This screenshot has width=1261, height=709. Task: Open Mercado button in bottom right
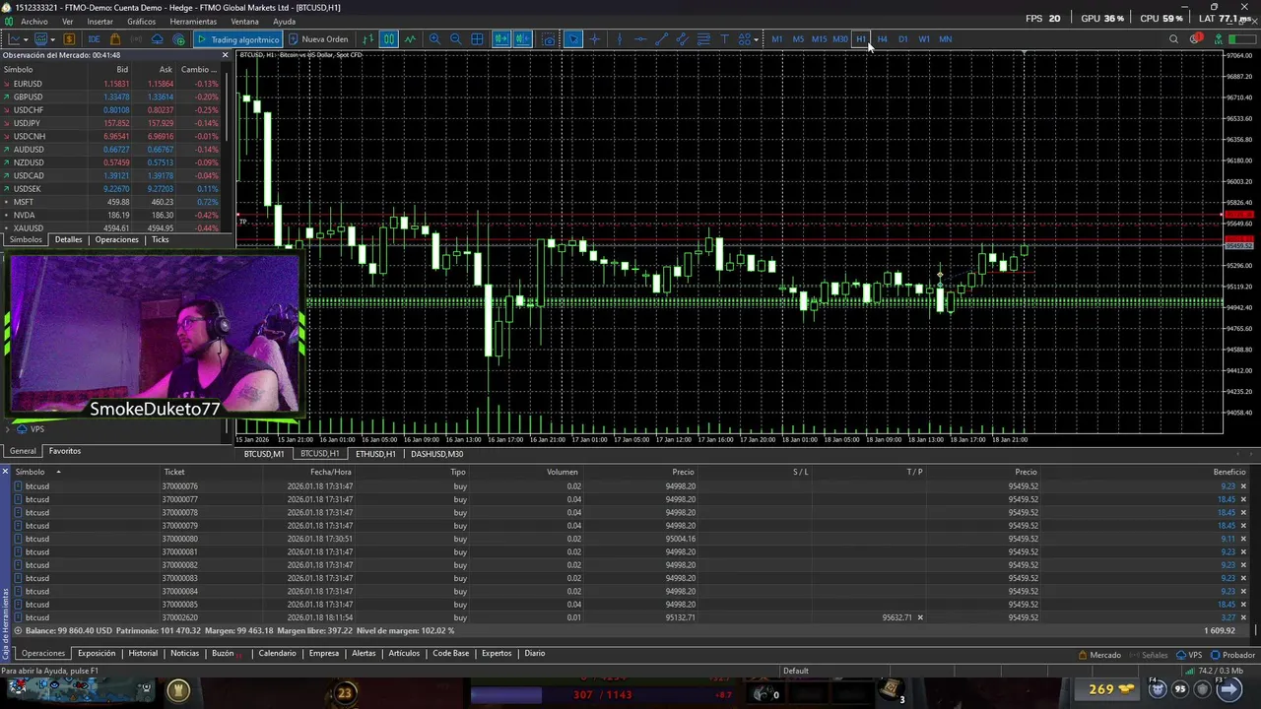coord(1098,655)
